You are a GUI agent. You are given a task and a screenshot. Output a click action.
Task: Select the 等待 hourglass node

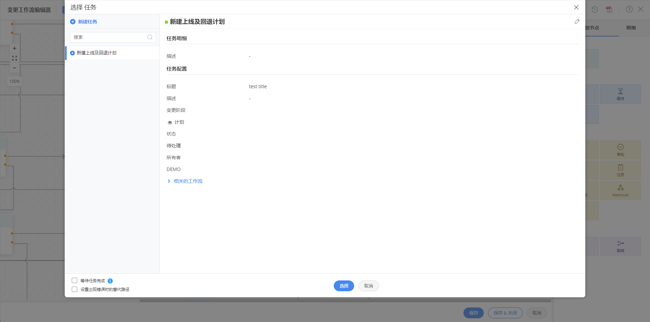621,94
